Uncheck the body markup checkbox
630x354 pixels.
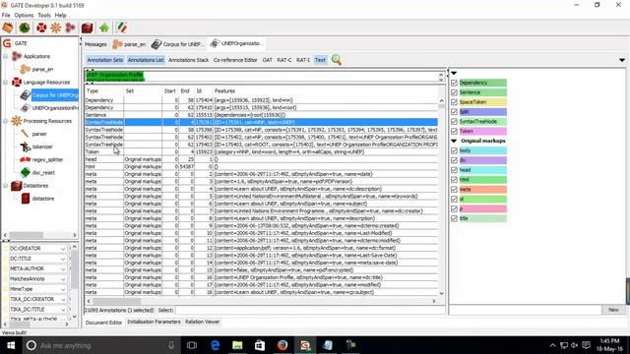[x=454, y=150]
